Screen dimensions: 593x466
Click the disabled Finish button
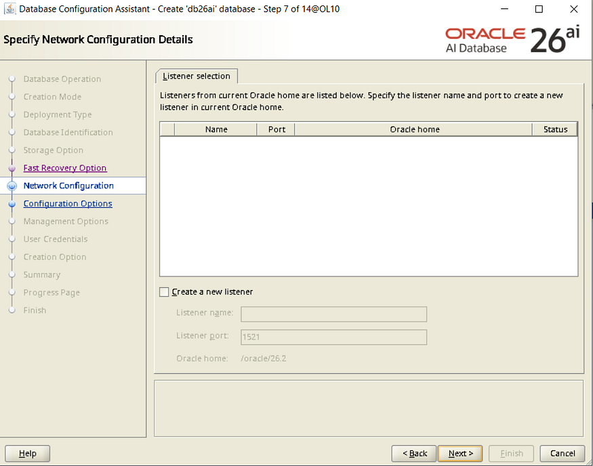pos(511,453)
